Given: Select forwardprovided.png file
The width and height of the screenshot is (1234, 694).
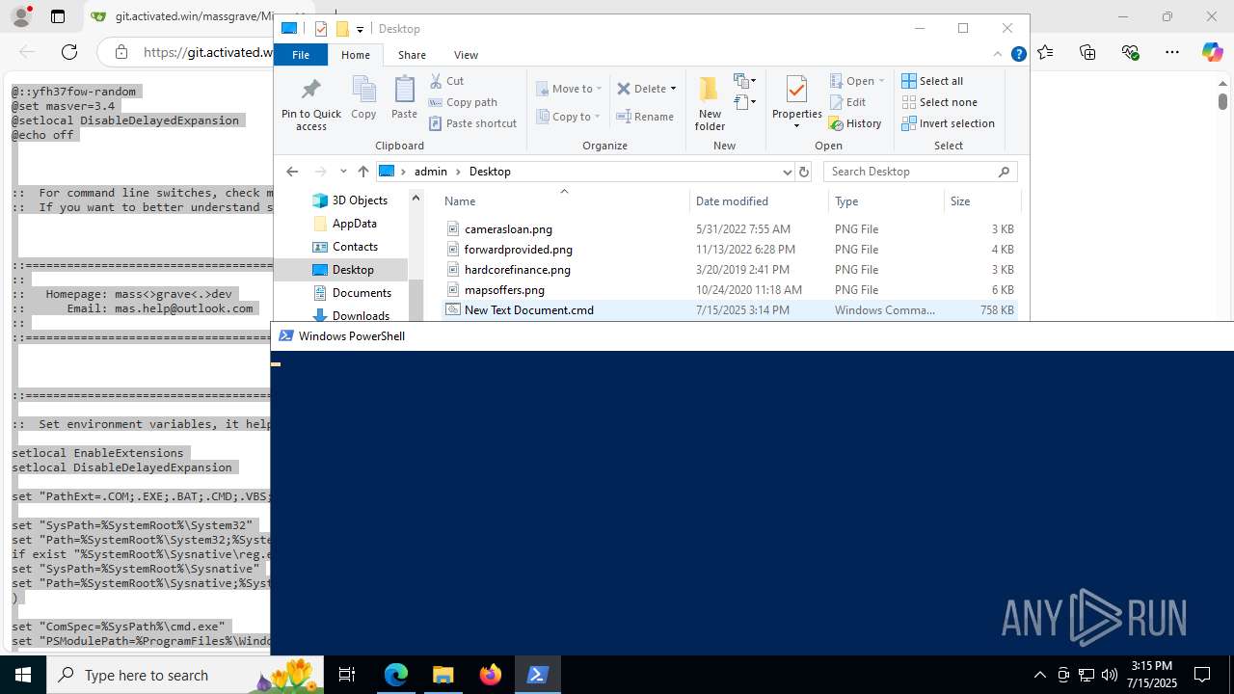Looking at the screenshot, I should 730,250.
